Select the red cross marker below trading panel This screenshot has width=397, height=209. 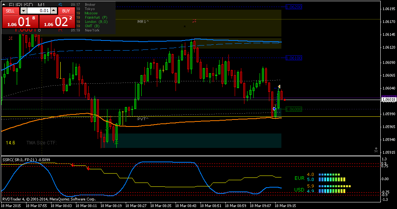(11, 39)
